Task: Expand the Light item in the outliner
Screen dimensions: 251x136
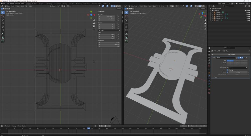Action: (213, 20)
